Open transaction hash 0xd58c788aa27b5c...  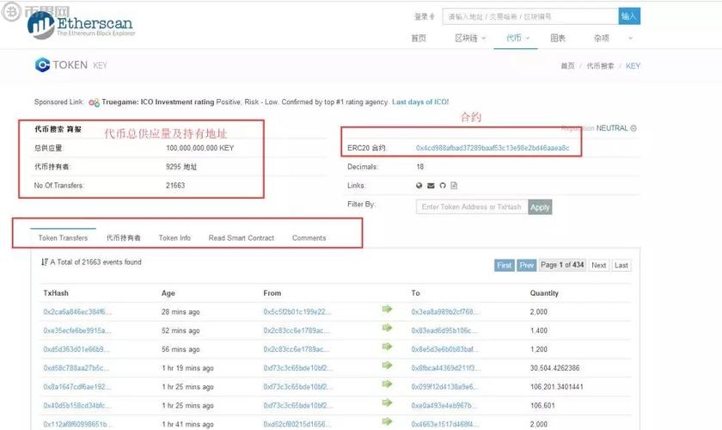(76, 368)
